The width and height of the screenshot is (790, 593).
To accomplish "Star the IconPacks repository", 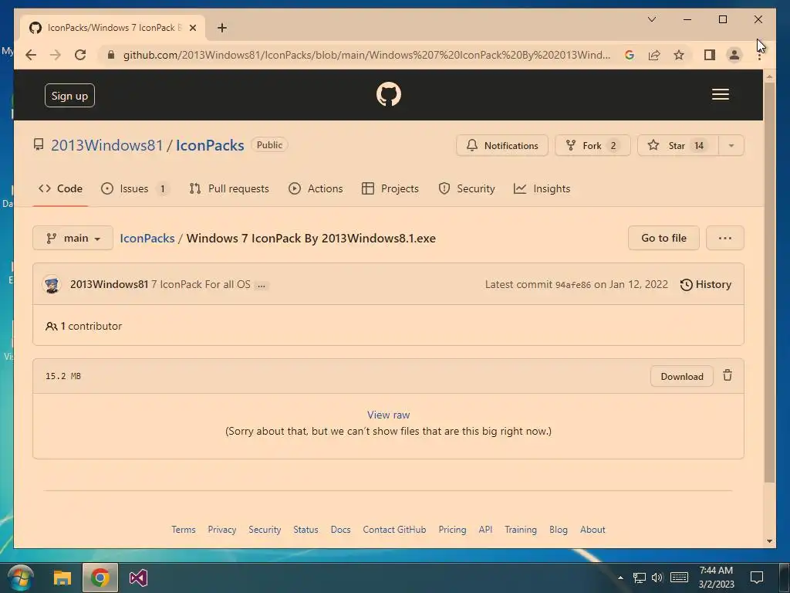I will 677,146.
